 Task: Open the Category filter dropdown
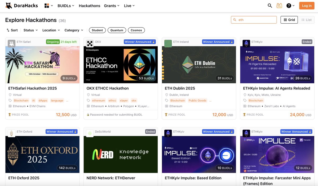tap(73, 30)
